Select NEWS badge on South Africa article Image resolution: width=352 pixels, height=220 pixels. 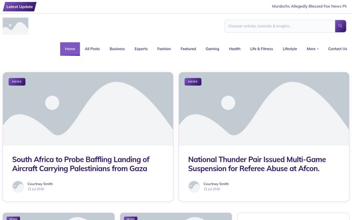coord(17,82)
